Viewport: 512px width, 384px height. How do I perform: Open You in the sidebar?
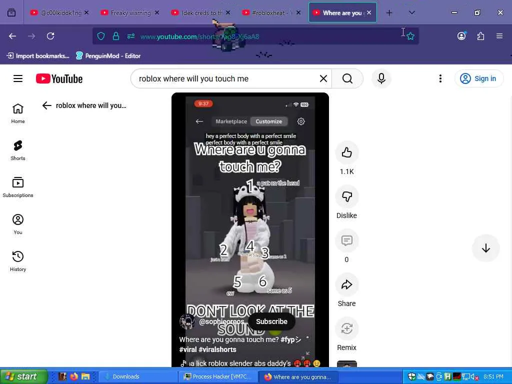[18, 224]
